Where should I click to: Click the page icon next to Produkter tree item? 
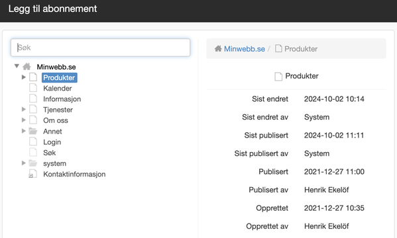point(33,77)
